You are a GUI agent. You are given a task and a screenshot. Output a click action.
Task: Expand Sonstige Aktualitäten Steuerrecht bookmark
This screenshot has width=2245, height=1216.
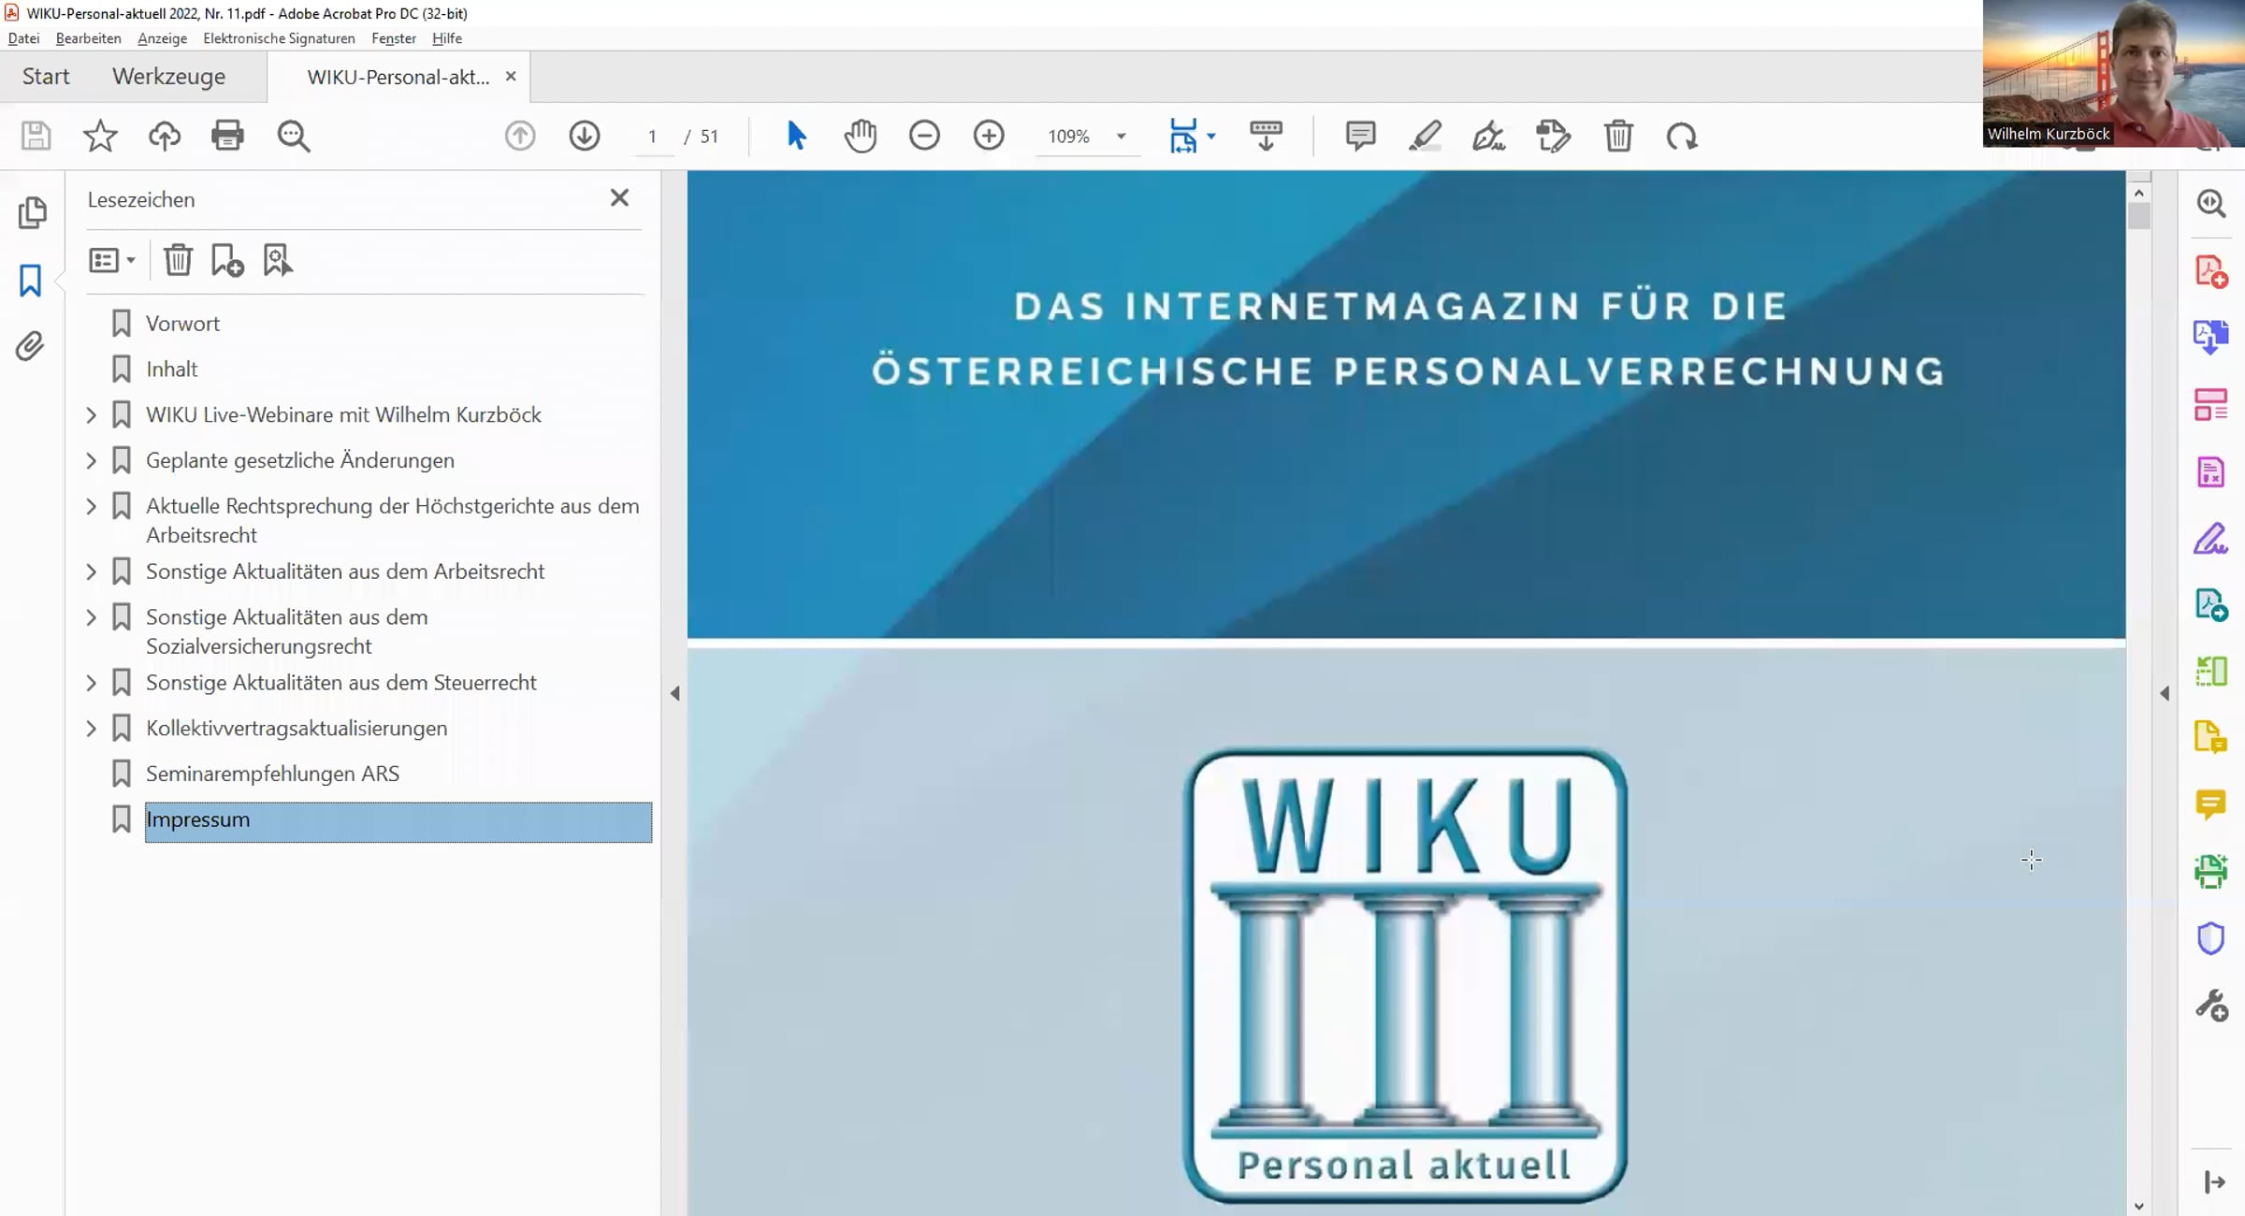pyautogui.click(x=92, y=683)
